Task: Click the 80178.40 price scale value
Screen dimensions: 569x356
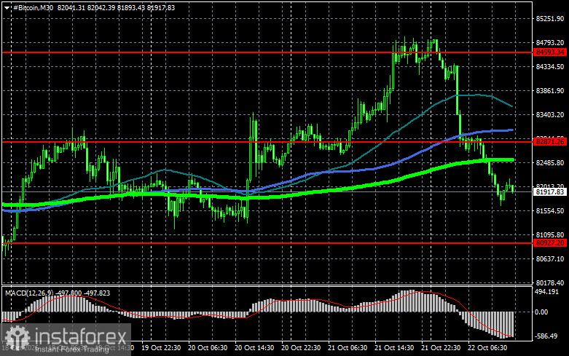Action: pos(550,282)
